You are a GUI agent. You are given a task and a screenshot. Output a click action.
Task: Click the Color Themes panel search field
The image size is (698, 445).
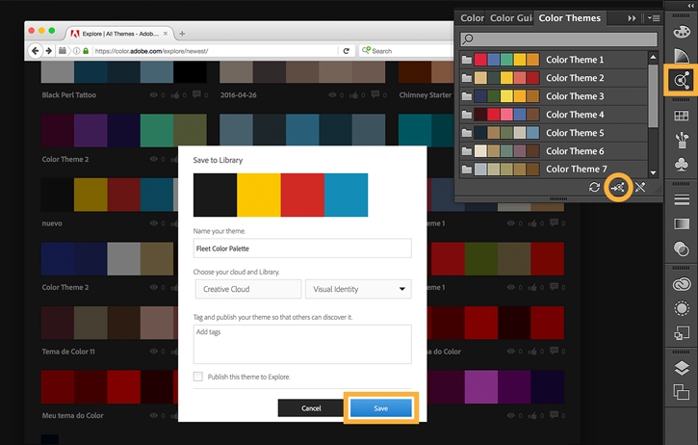558,39
